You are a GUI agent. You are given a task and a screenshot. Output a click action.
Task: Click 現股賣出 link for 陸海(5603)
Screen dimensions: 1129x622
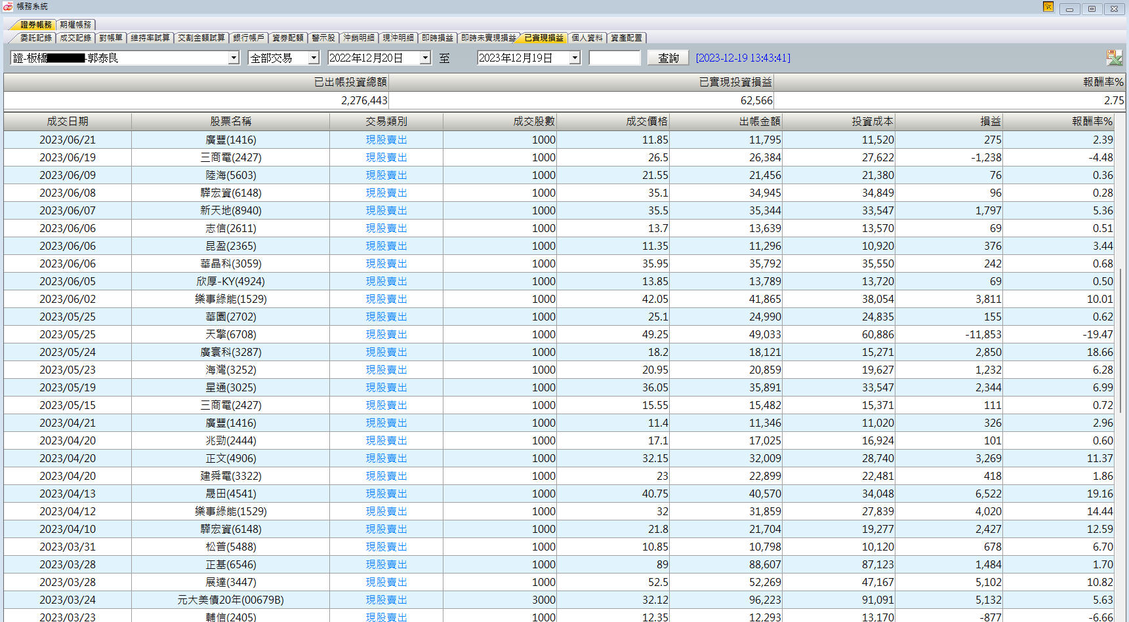tap(386, 175)
